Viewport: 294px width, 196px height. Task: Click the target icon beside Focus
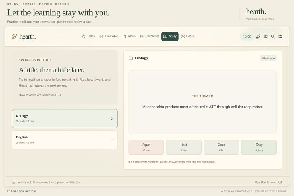(x=183, y=36)
